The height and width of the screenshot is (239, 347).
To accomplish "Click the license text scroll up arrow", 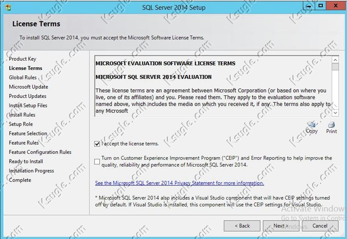I will pyautogui.click(x=335, y=60).
